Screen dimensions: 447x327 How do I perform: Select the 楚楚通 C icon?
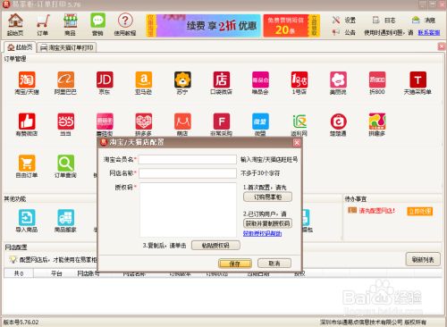[338, 125]
